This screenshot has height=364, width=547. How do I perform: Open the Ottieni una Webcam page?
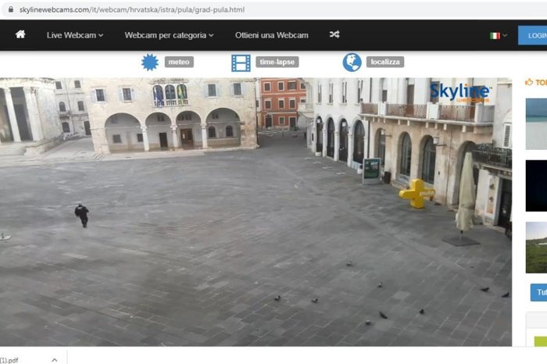coord(271,35)
